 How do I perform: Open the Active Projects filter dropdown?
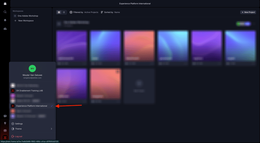[91, 12]
